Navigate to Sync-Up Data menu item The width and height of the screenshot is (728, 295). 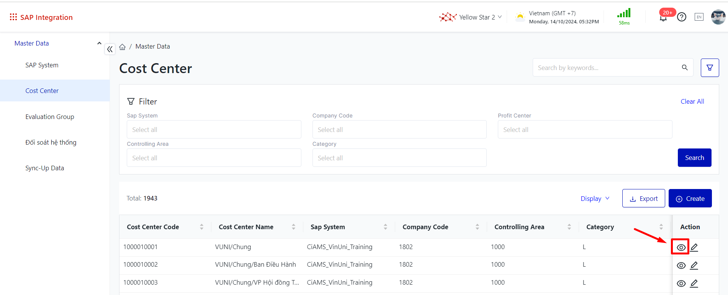point(45,168)
